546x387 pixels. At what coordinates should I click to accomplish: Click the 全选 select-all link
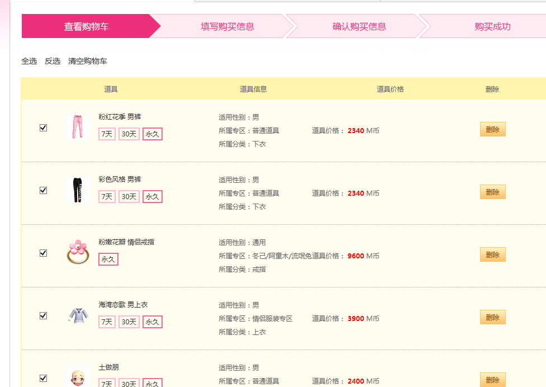pyautogui.click(x=29, y=61)
